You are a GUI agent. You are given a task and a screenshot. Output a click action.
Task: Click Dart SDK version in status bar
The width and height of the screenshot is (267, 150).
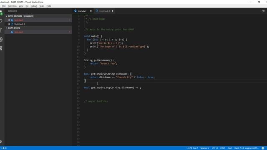tap(247, 148)
